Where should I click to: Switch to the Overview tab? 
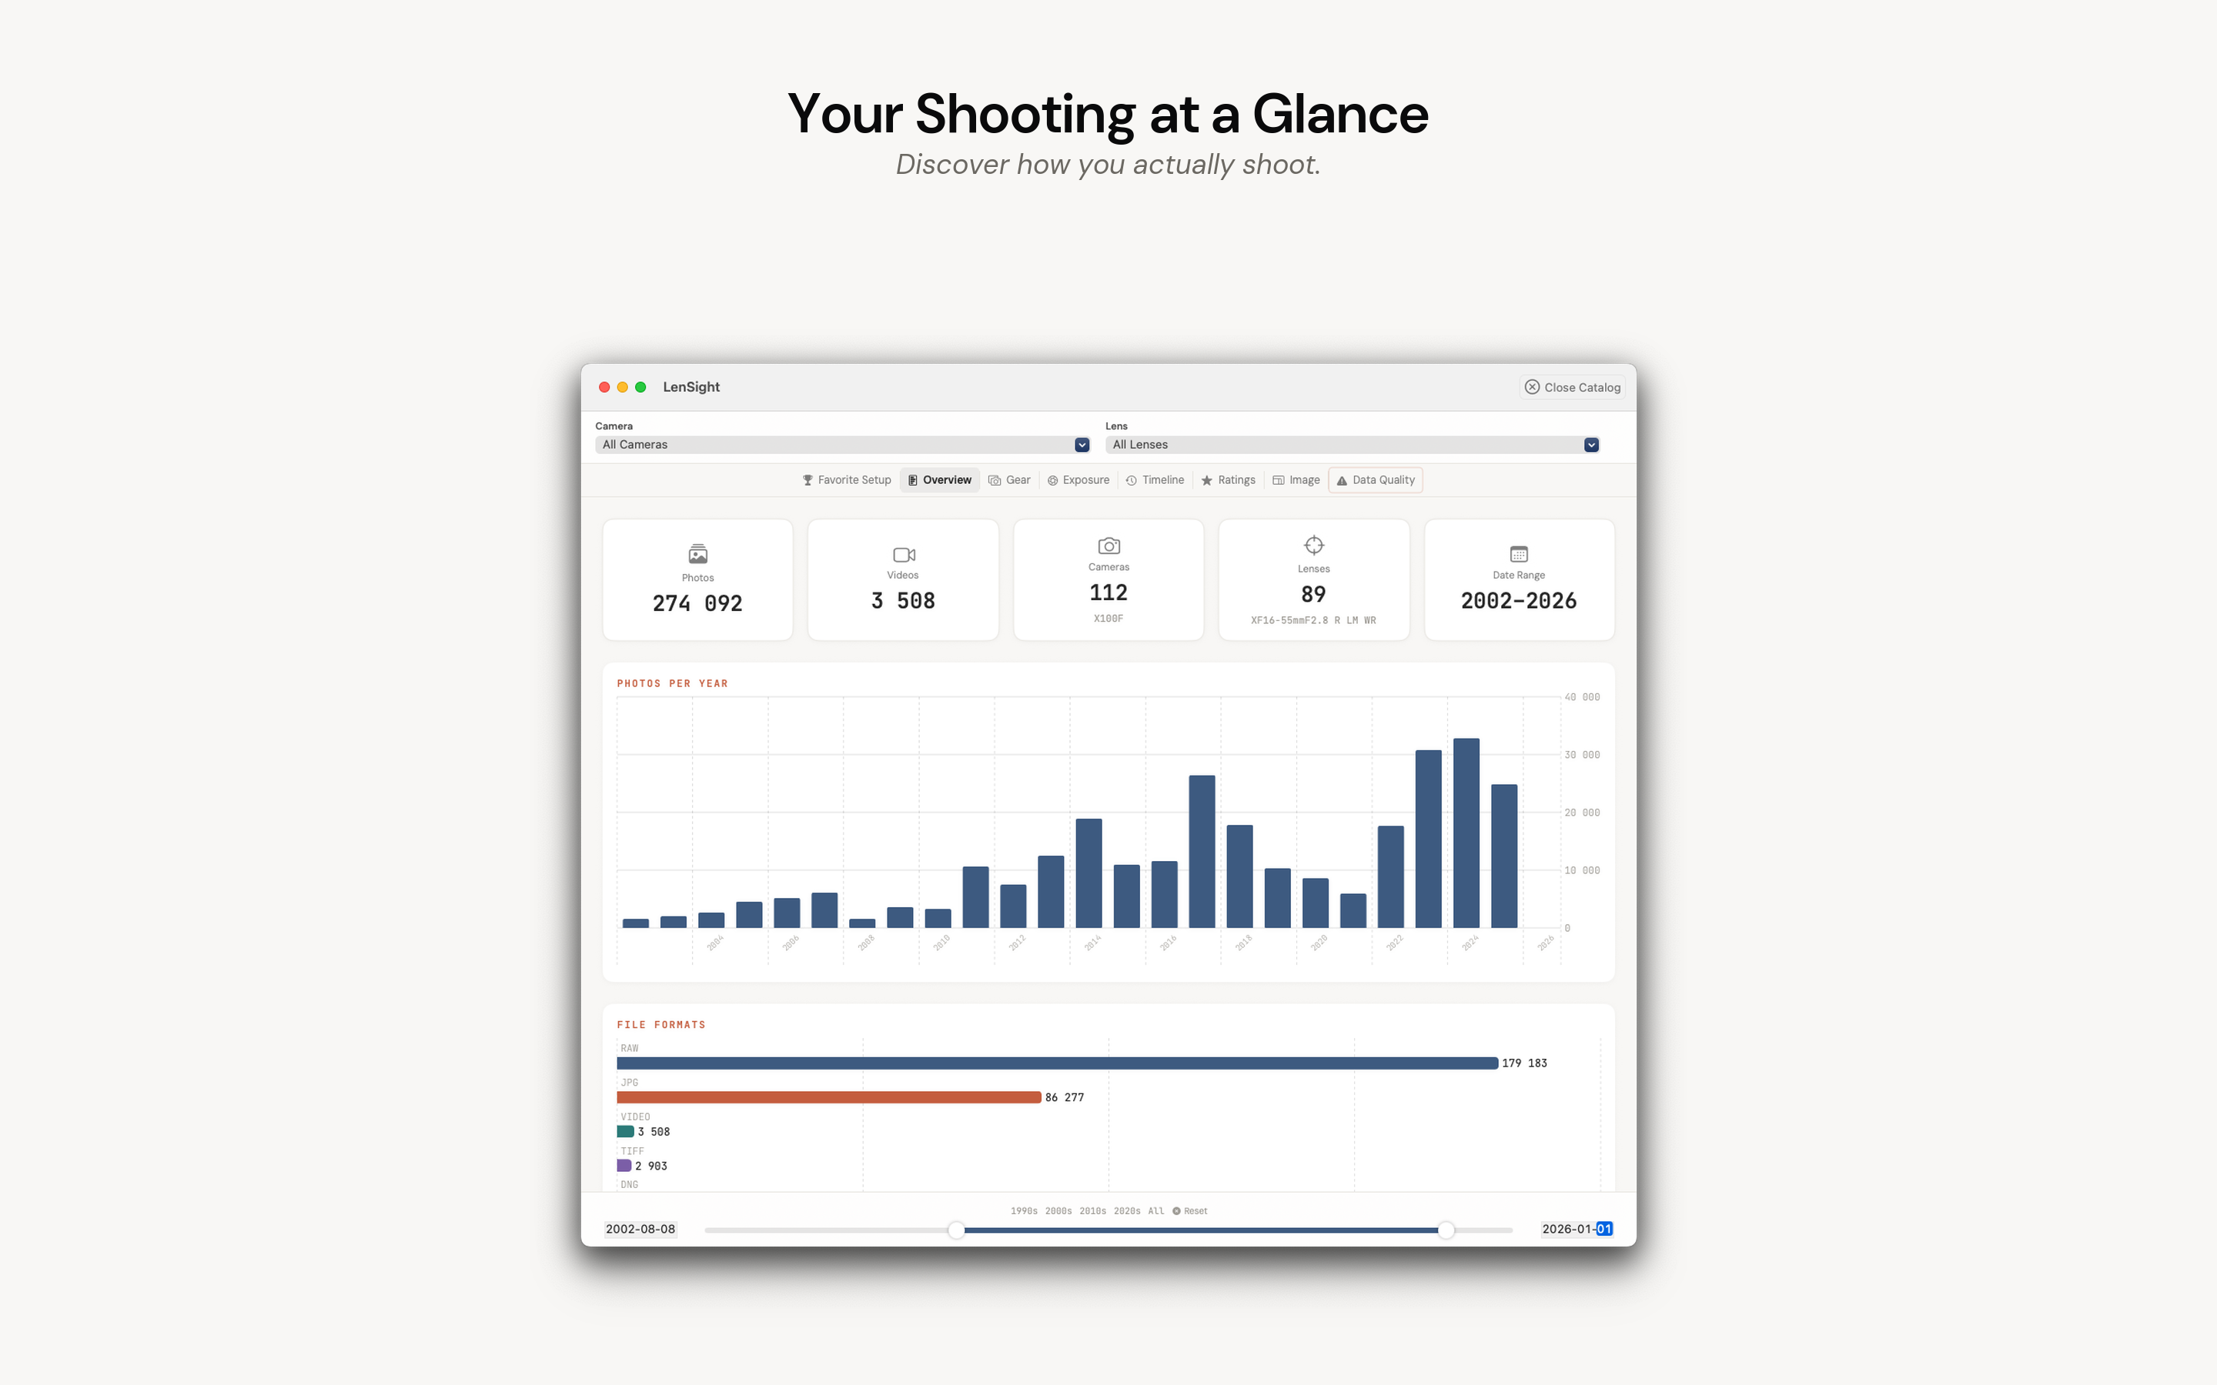tap(939, 480)
